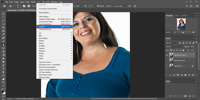Select the Gradient tool

coord(3,55)
